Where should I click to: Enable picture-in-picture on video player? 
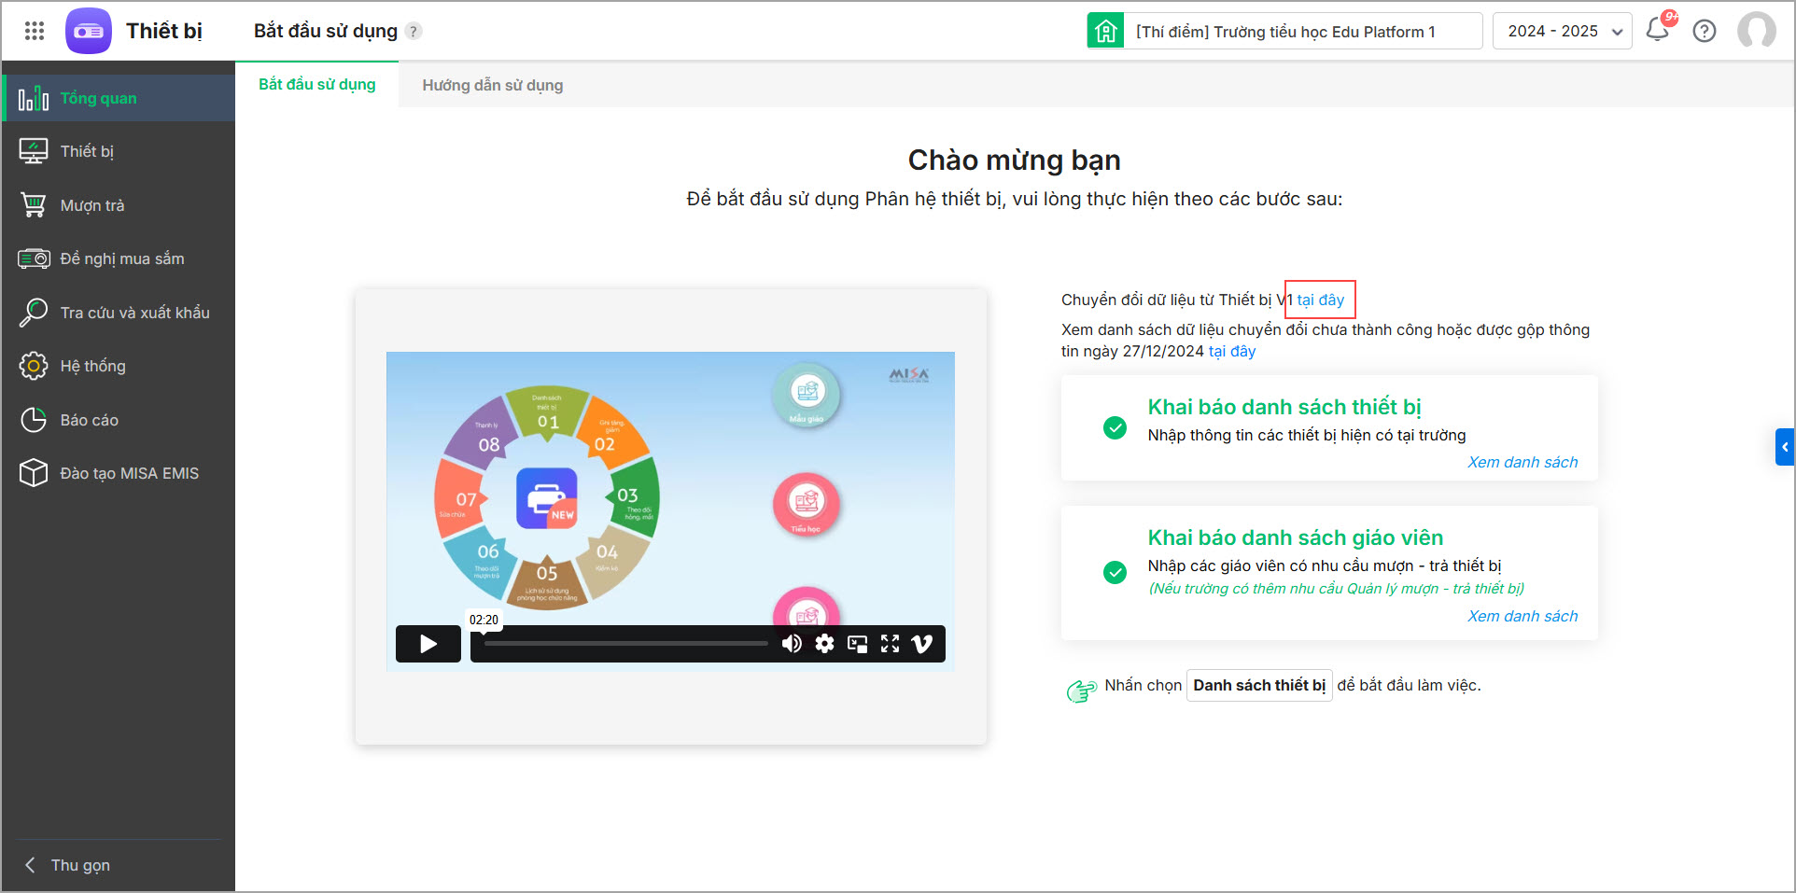(857, 644)
